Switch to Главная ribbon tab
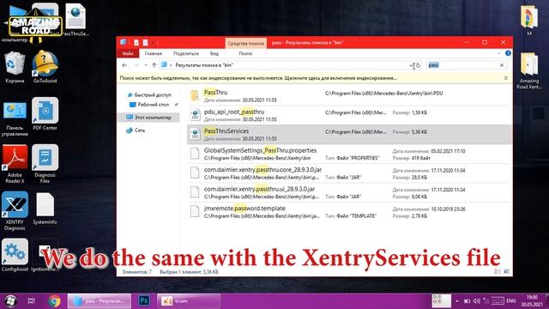 pos(153,53)
